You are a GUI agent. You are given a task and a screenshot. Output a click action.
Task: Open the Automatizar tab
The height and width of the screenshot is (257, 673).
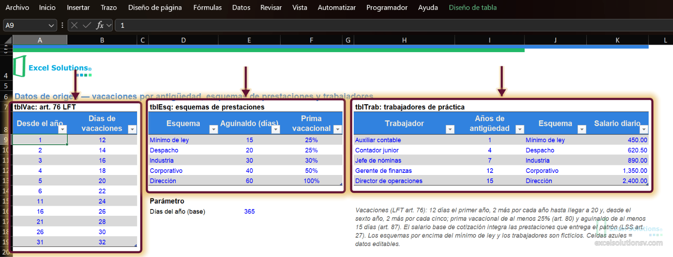pos(336,8)
